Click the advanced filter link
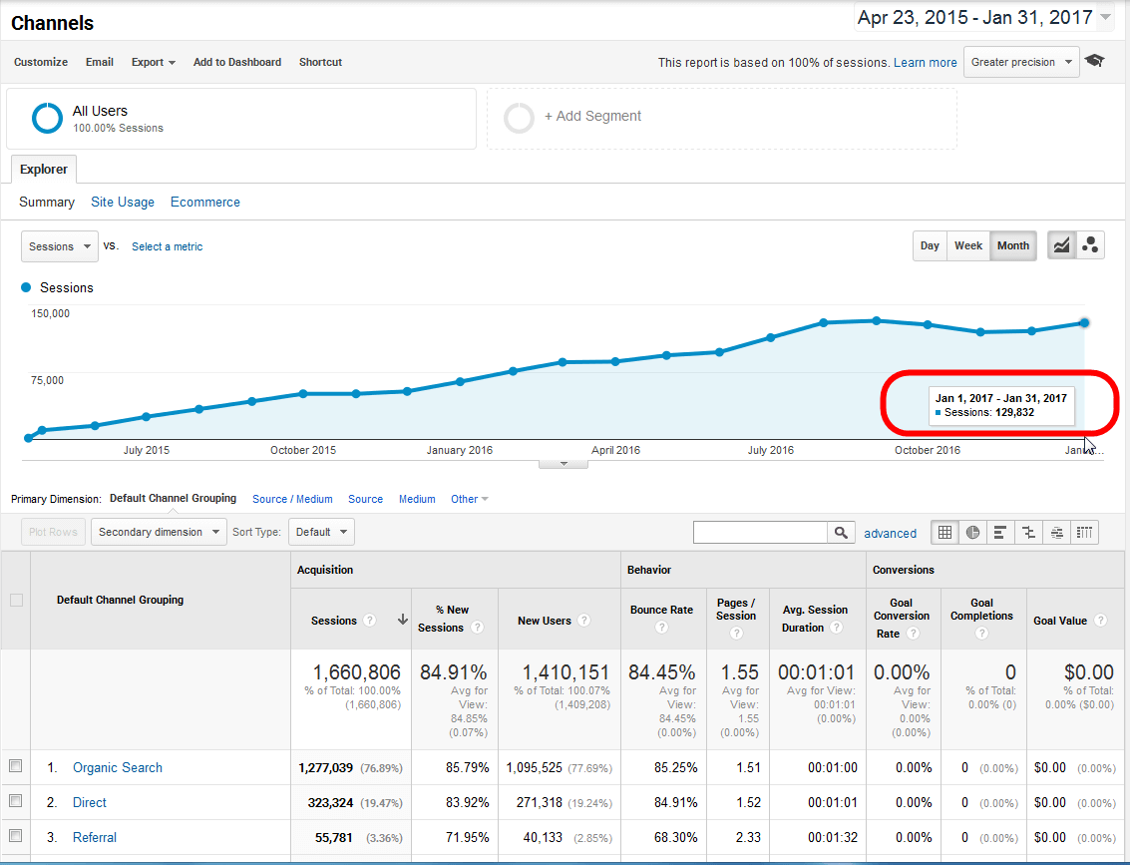1130x865 pixels. point(890,533)
